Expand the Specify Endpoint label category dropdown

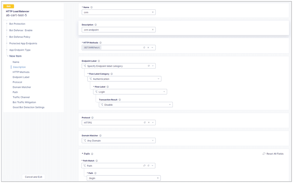pos(153,66)
